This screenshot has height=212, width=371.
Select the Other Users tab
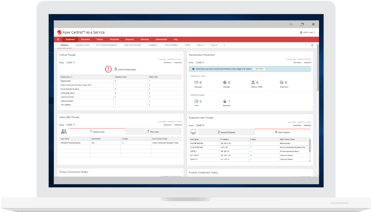(153, 131)
